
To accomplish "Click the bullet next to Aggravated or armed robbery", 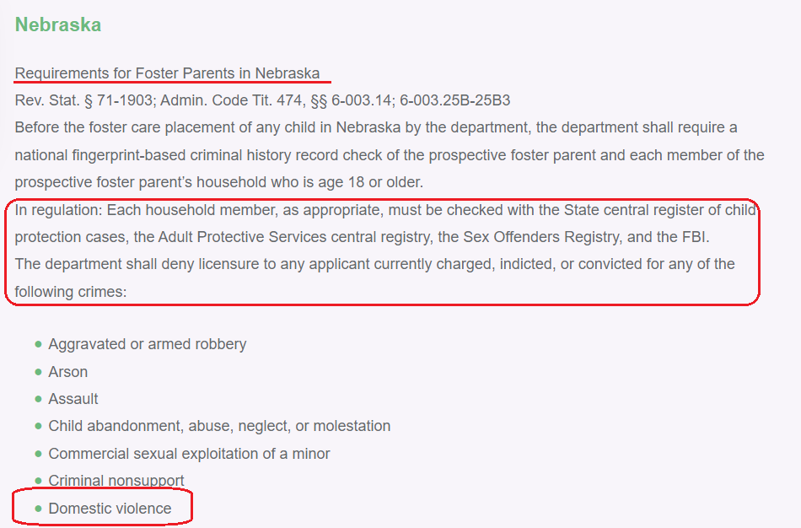I will tap(38, 344).
